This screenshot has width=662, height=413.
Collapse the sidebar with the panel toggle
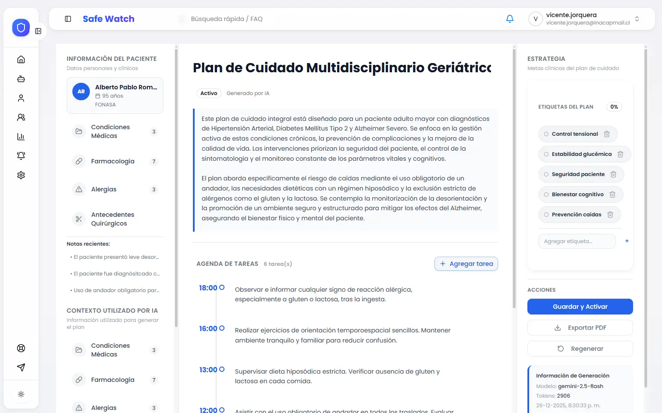click(68, 19)
